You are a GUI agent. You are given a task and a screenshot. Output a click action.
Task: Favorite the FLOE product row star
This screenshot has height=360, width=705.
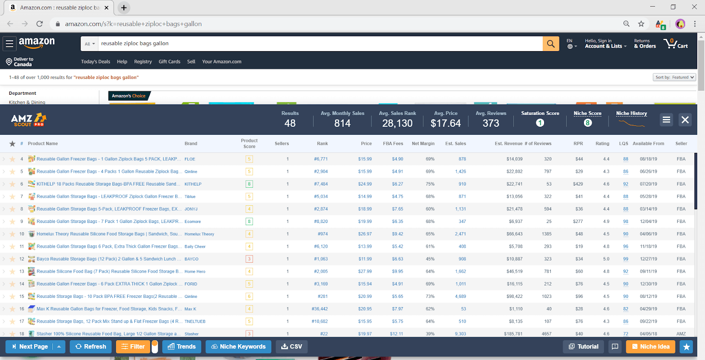(12, 159)
